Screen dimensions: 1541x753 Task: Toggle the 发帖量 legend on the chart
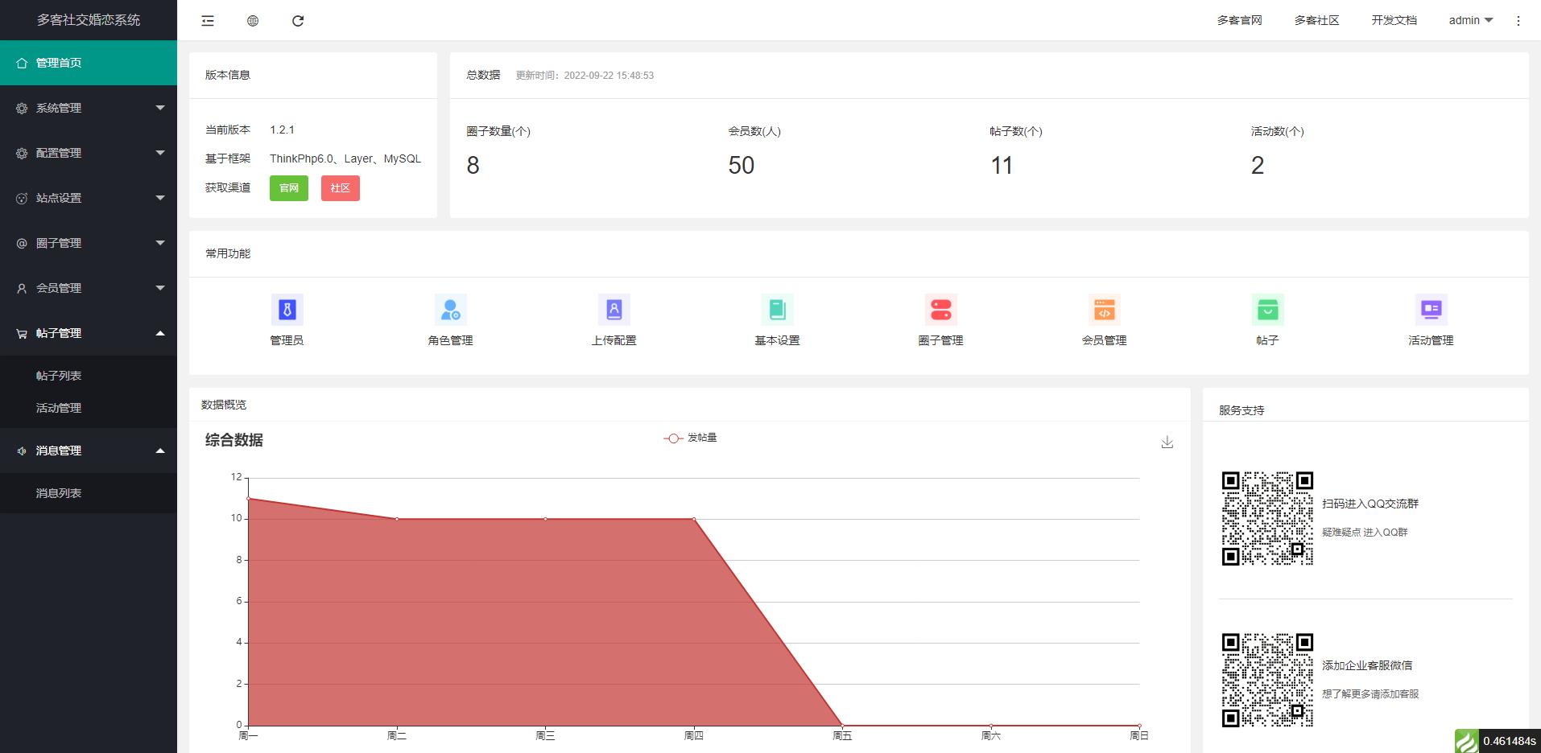[691, 438]
